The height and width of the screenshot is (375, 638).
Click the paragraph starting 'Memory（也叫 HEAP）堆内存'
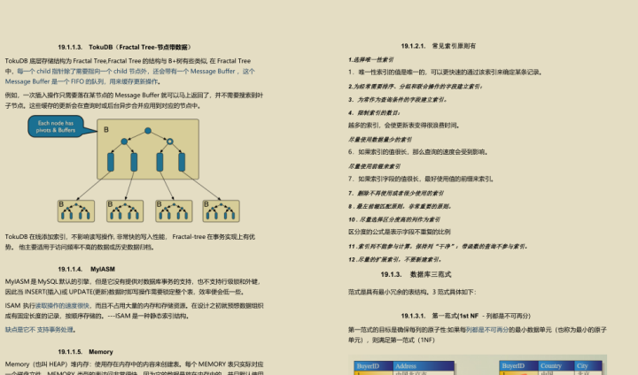(x=134, y=369)
